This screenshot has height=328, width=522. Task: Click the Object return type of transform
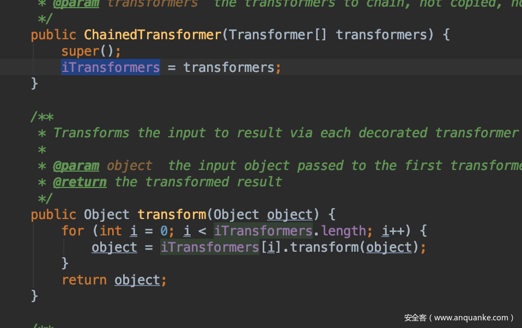click(106, 215)
